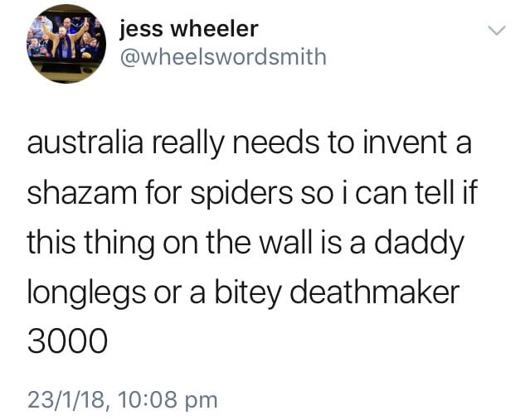Viewport: 530px width, 420px height.
Task: Open the @wheelswordsmith handle link
Action: coord(223,56)
